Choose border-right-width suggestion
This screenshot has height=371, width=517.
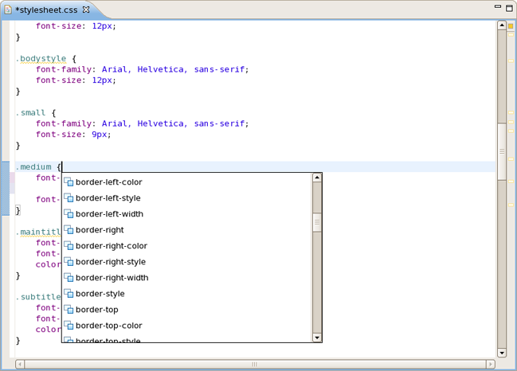pos(187,277)
